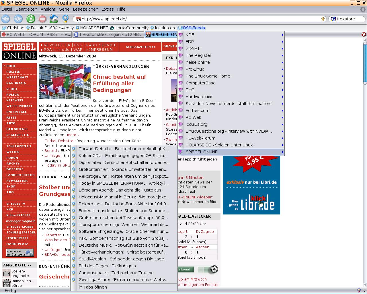Click the 'mehr...' article link
Screen dimensions: 367x294
tap(74, 135)
